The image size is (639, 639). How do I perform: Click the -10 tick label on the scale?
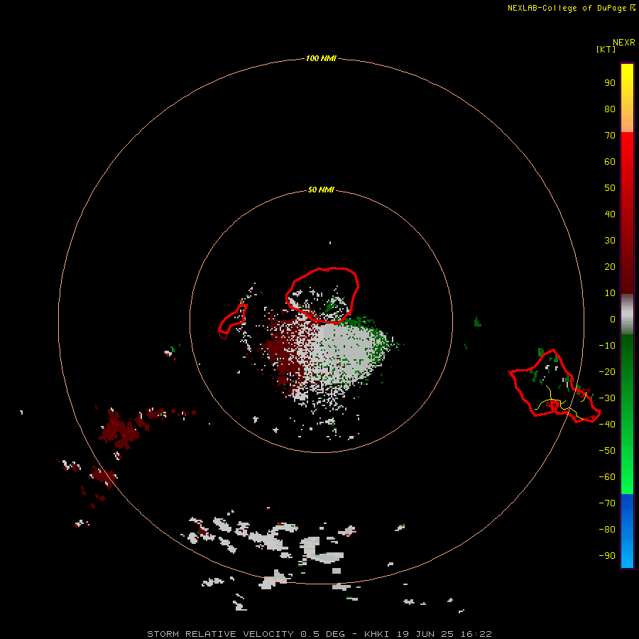(x=607, y=346)
